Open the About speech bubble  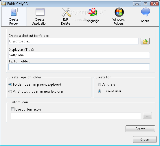(x=145, y=15)
